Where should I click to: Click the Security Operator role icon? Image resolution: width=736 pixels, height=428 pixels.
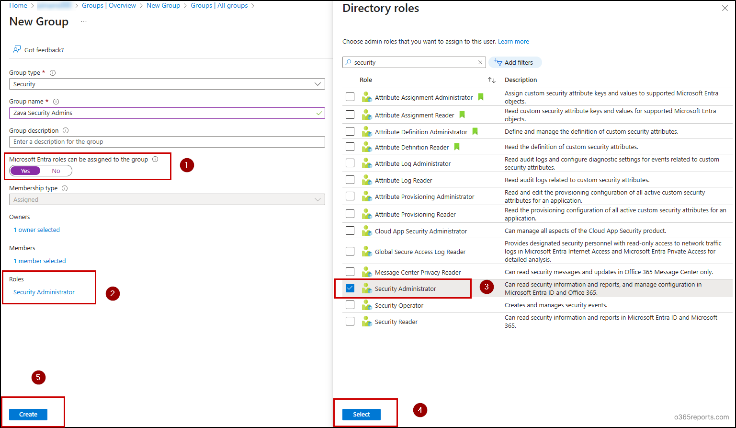tap(367, 305)
